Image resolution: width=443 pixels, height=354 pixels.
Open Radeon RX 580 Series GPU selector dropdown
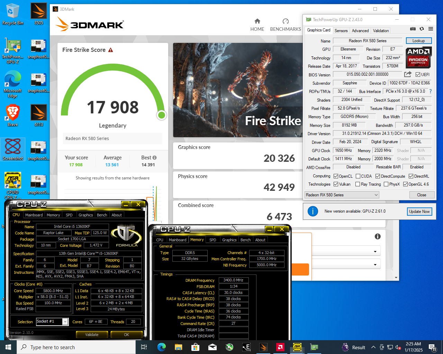[x=342, y=195]
